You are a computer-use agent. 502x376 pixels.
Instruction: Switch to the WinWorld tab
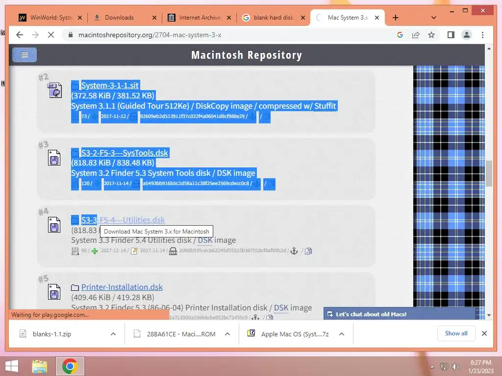tap(45, 18)
